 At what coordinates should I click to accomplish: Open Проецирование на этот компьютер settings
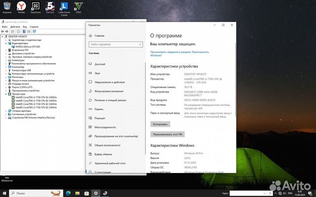tap(115, 136)
